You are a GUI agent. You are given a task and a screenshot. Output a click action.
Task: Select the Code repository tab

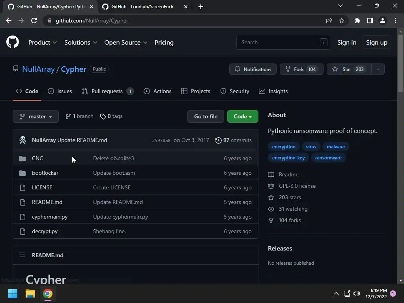(27, 91)
